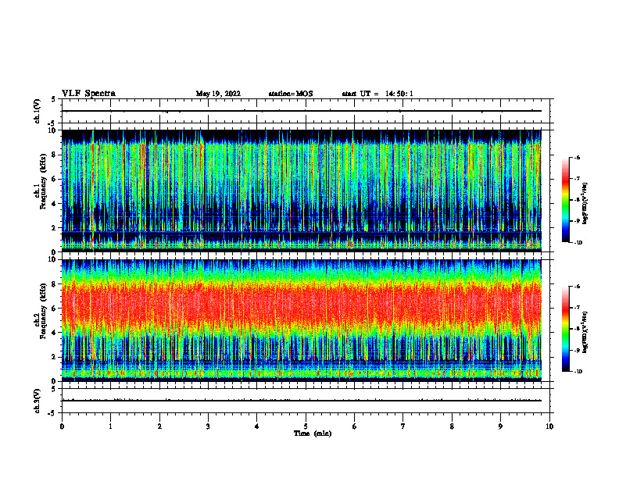Click time axis tick label '9'

click(x=500, y=426)
